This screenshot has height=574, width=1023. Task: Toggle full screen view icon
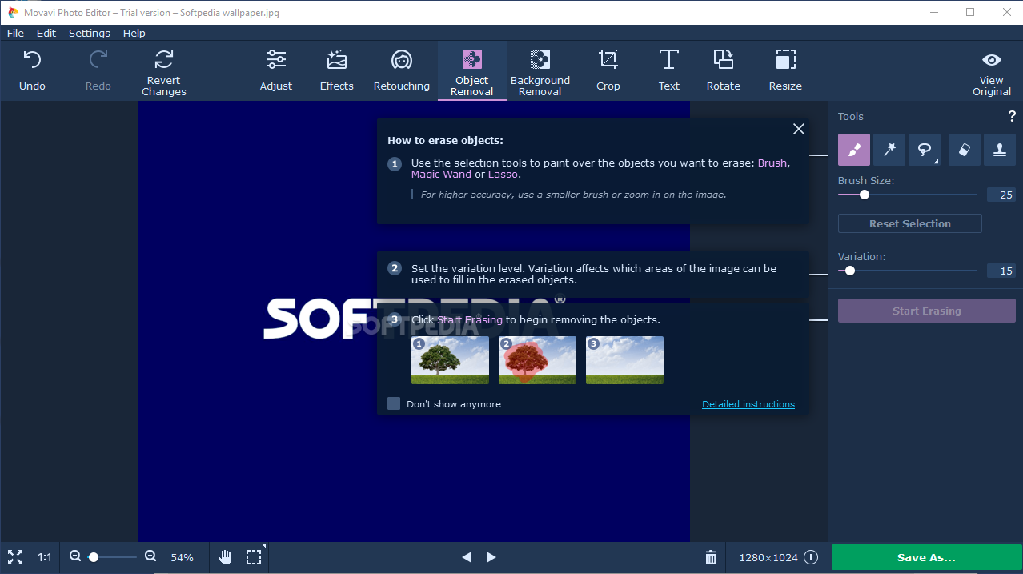(x=15, y=557)
